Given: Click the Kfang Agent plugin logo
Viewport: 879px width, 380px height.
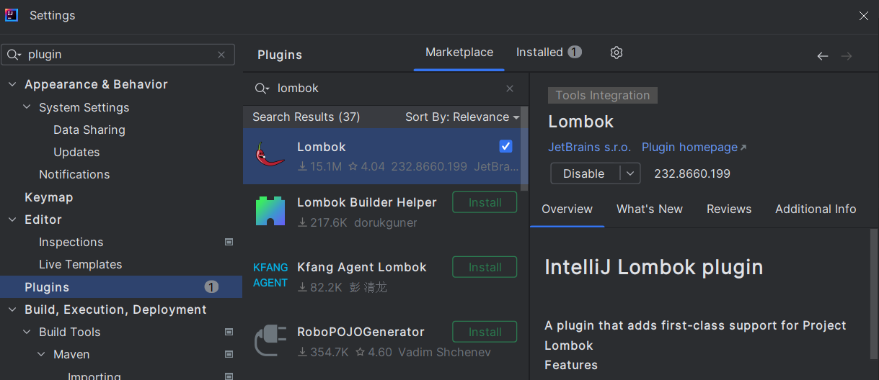Looking at the screenshot, I should tap(270, 275).
